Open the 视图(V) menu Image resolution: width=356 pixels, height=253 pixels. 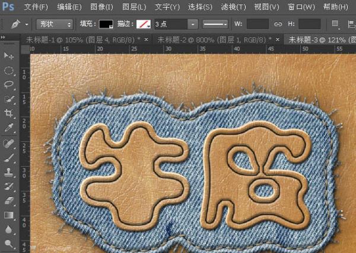266,7
